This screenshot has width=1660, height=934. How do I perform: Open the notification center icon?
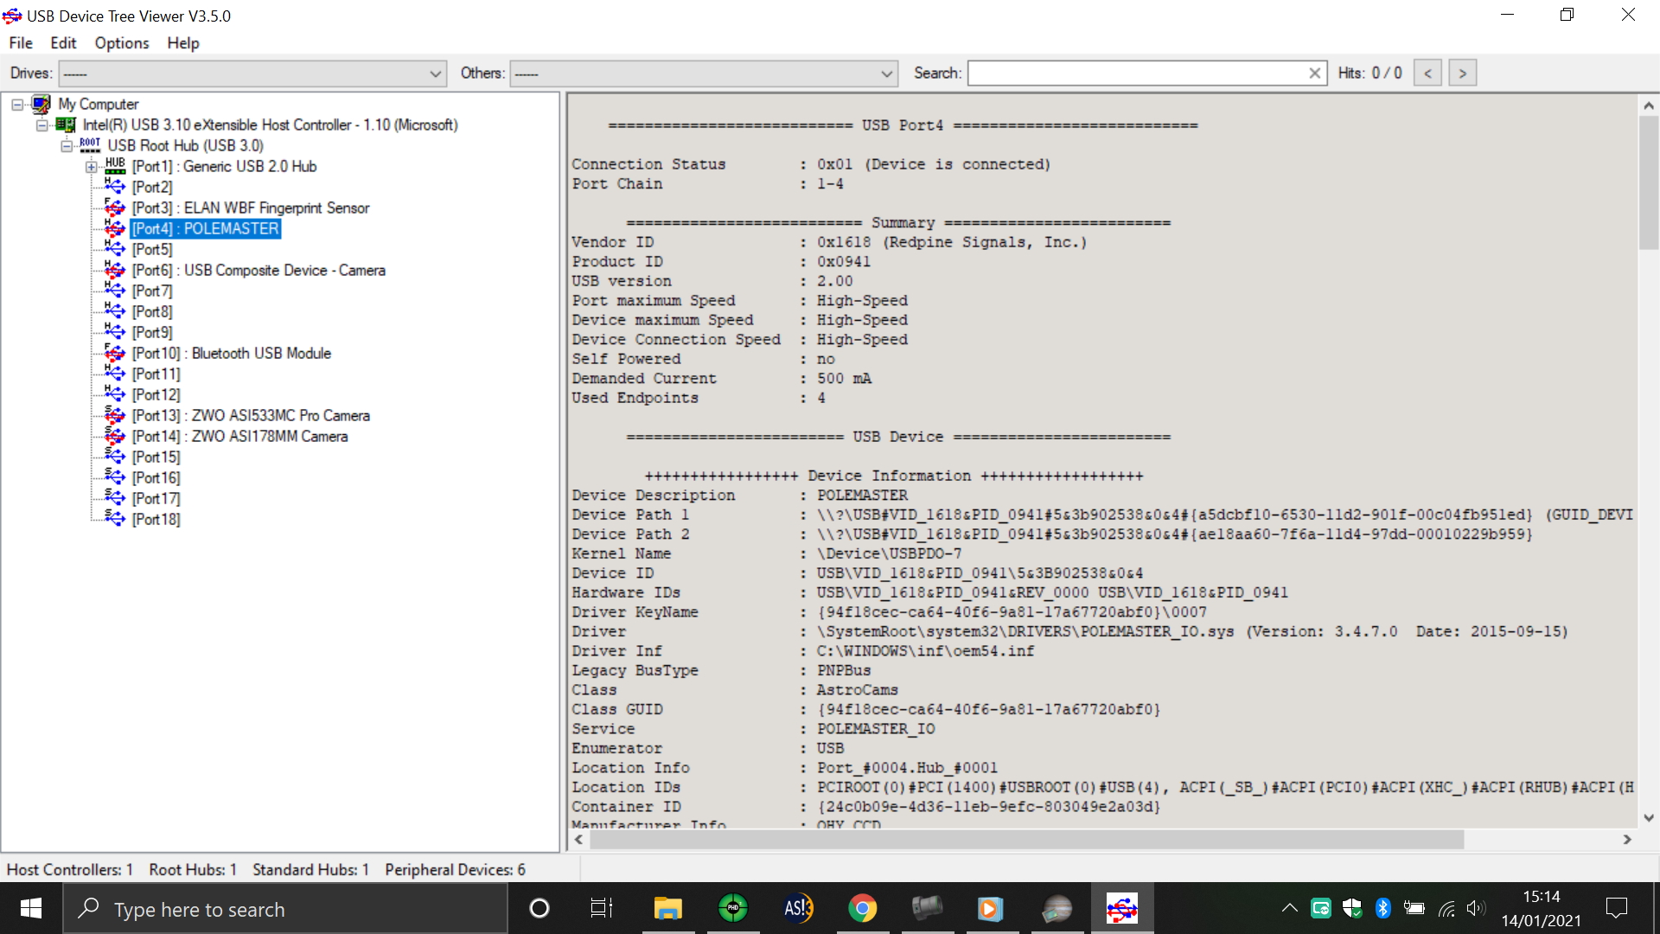click(x=1616, y=908)
